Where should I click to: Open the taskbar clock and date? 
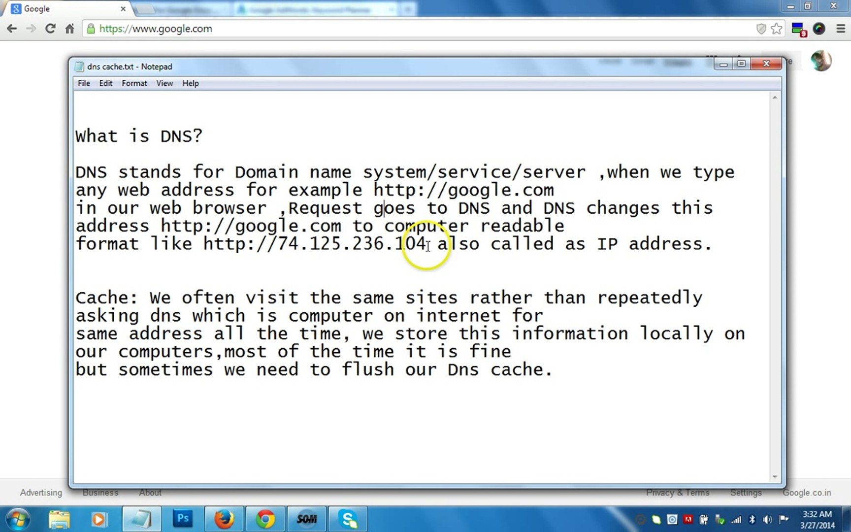click(x=817, y=520)
